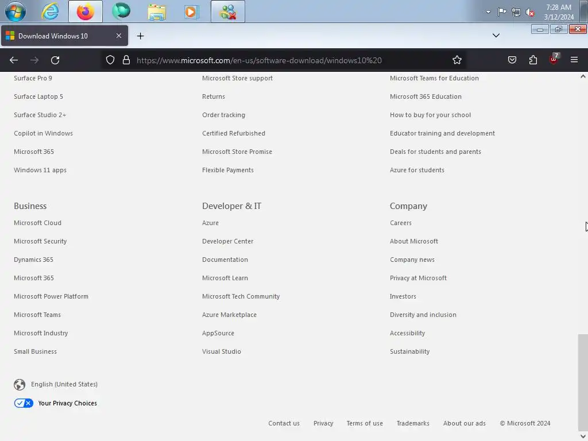Screen dimensions: 588x441
Task: Open Windows Explorer folder icon in taskbar
Action: pyautogui.click(x=157, y=11)
